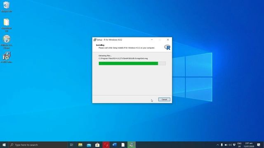264x148 pixels.
Task: Open the clock showing 2:07 am
Action: coord(249,145)
